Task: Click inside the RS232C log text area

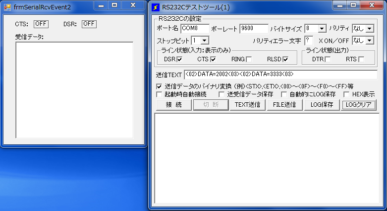Action: pos(267,158)
